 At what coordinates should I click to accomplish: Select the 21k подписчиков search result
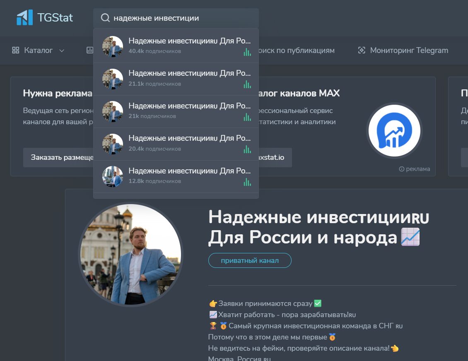click(176, 111)
